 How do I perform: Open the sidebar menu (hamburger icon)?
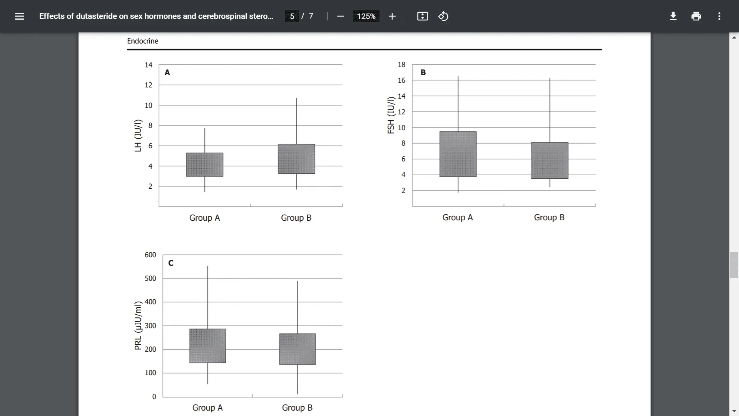point(20,16)
